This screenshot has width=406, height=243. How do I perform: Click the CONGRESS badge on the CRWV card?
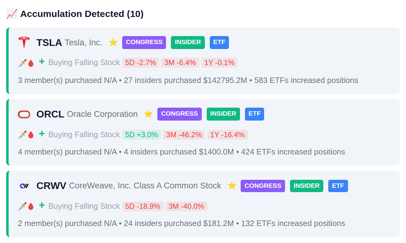pyautogui.click(x=263, y=186)
